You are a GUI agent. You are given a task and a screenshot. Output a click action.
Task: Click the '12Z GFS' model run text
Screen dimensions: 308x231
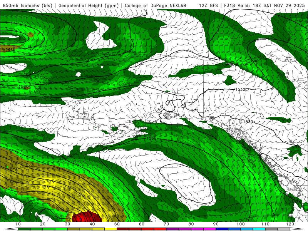(x=208, y=5)
